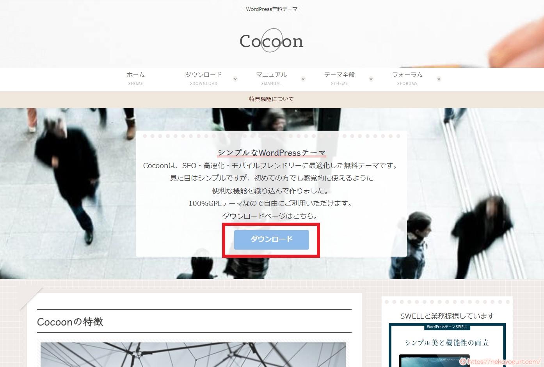Image resolution: width=544 pixels, height=367 pixels.
Task: Open the フォーラム FORUMS page
Action: [x=407, y=78]
